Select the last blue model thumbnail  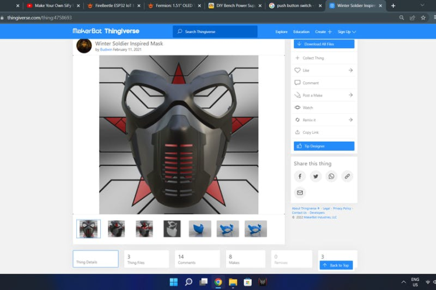click(255, 229)
